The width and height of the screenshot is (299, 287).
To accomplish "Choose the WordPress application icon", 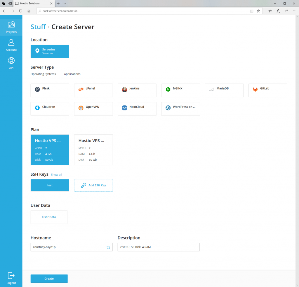I will [168, 108].
